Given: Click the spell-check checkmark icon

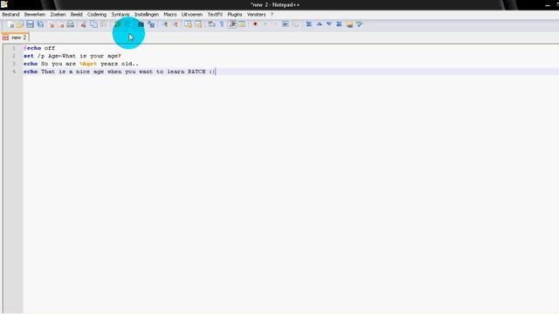Looking at the screenshot, I should click(359, 24).
